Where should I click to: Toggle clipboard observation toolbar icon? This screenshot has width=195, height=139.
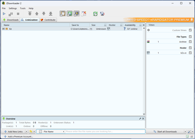pos(63,14)
